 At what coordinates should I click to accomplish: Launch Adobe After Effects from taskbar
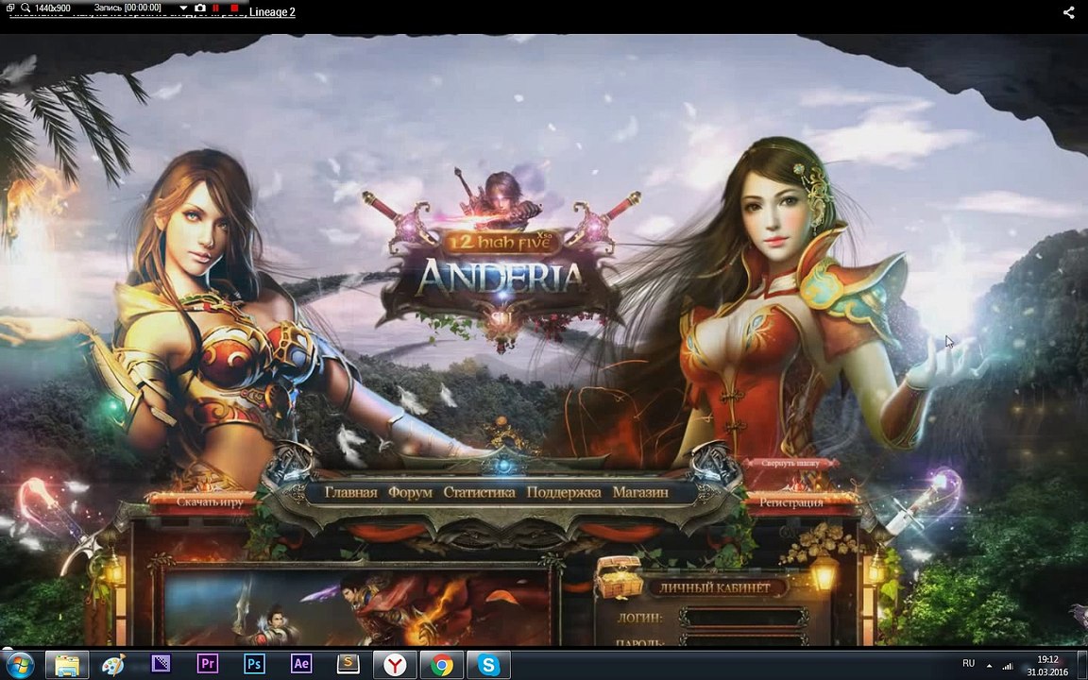coord(301,665)
